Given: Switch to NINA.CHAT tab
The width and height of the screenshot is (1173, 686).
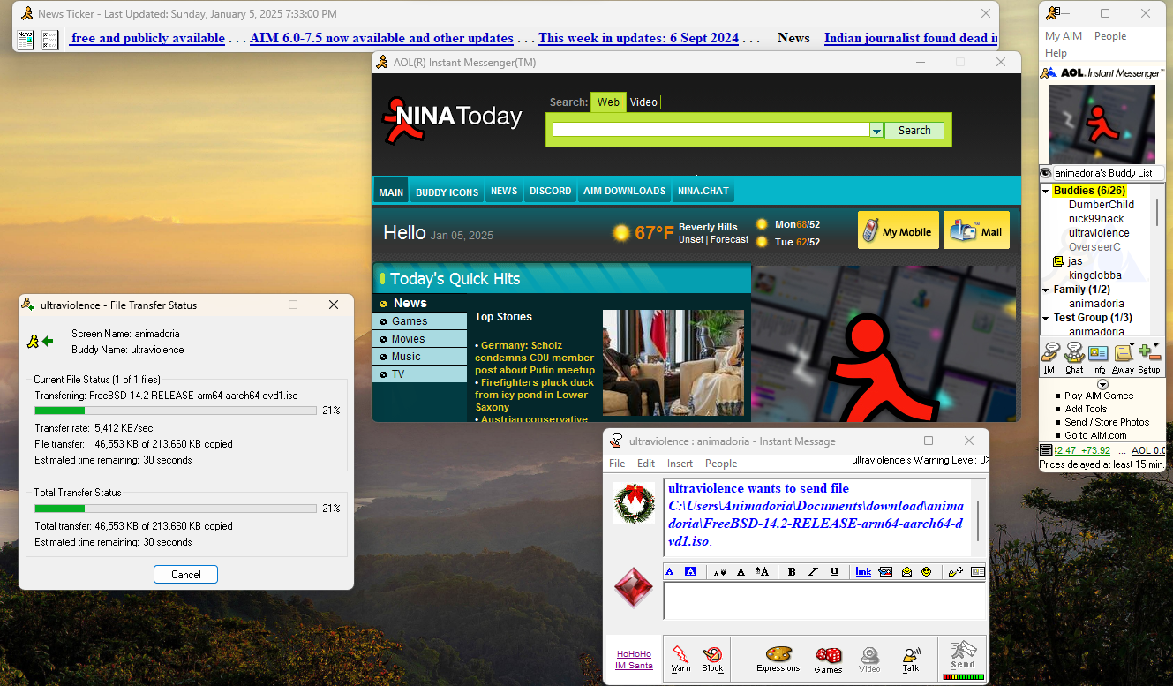Looking at the screenshot, I should point(703,191).
